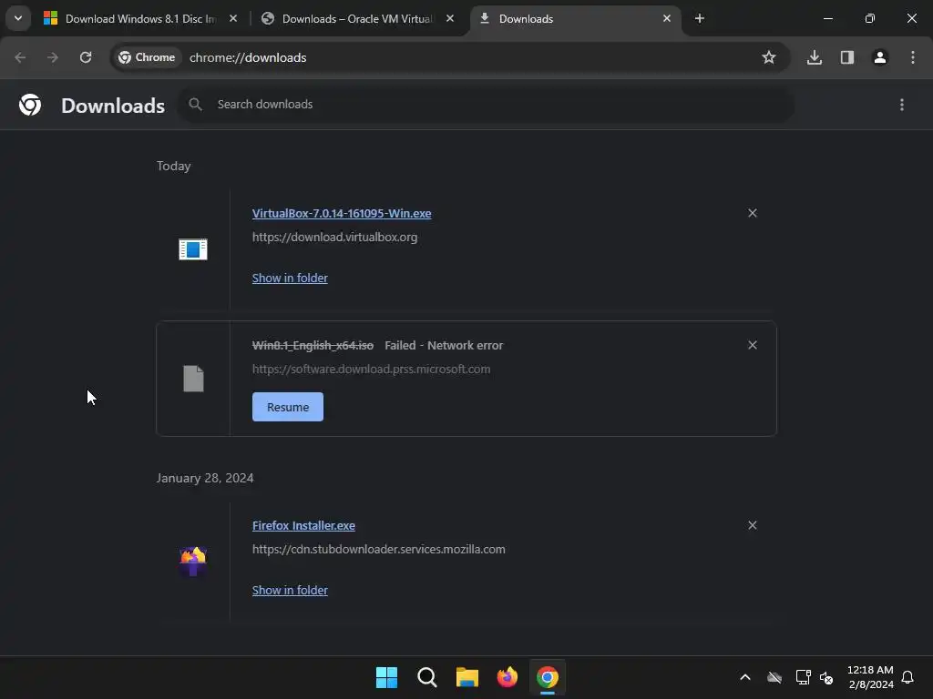Click the OneDrive cloud tray icon
The width and height of the screenshot is (933, 699).
(x=774, y=677)
